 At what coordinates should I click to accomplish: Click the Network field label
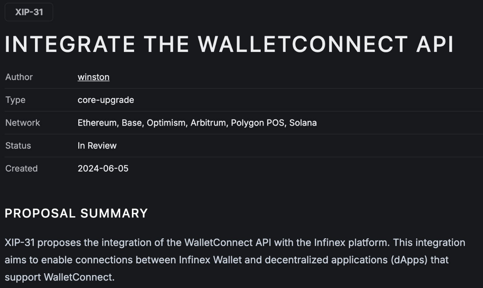coord(22,123)
